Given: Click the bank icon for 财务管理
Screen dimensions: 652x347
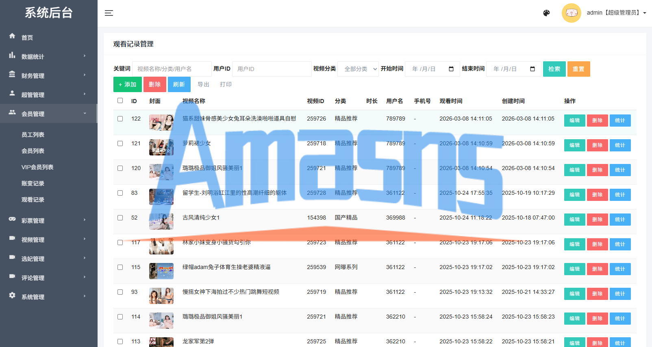Looking at the screenshot, I should click(12, 74).
